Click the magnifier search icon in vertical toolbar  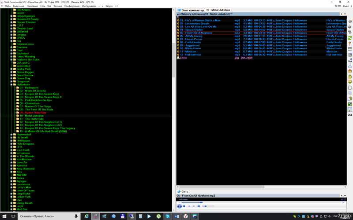[350, 110]
